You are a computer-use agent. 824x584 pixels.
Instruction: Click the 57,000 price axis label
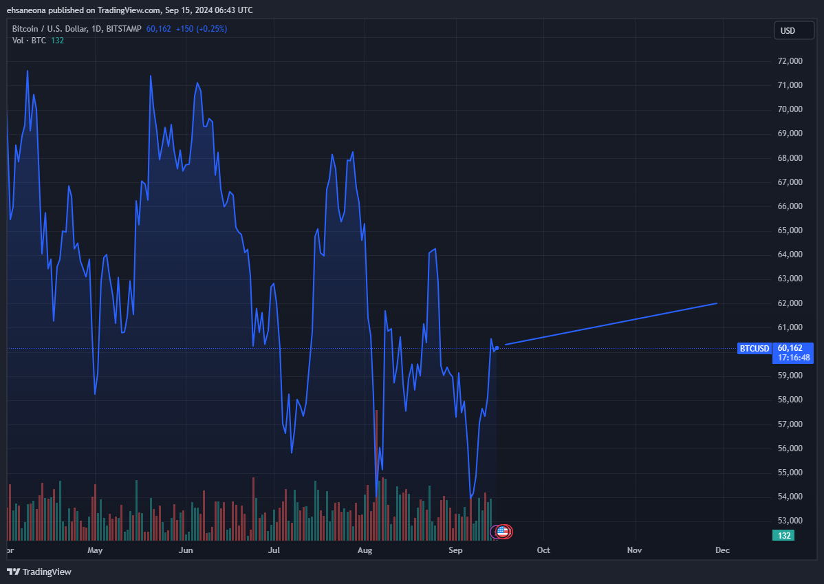tap(790, 424)
